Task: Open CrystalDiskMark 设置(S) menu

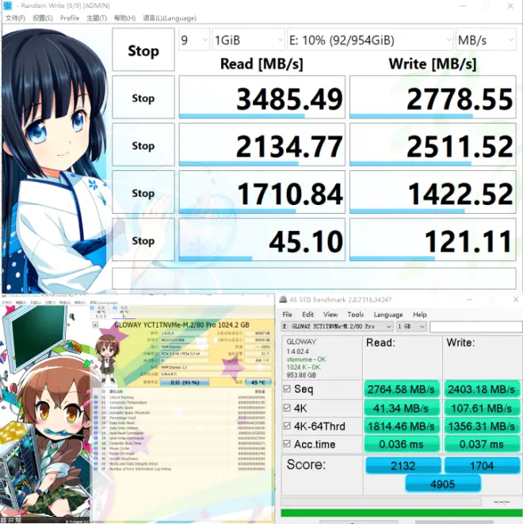Action: 43,18
